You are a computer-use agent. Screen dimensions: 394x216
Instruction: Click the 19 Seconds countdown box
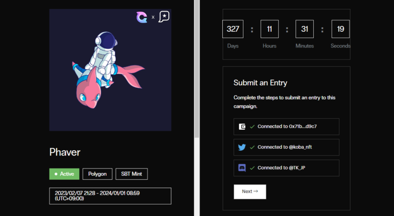[340, 29]
